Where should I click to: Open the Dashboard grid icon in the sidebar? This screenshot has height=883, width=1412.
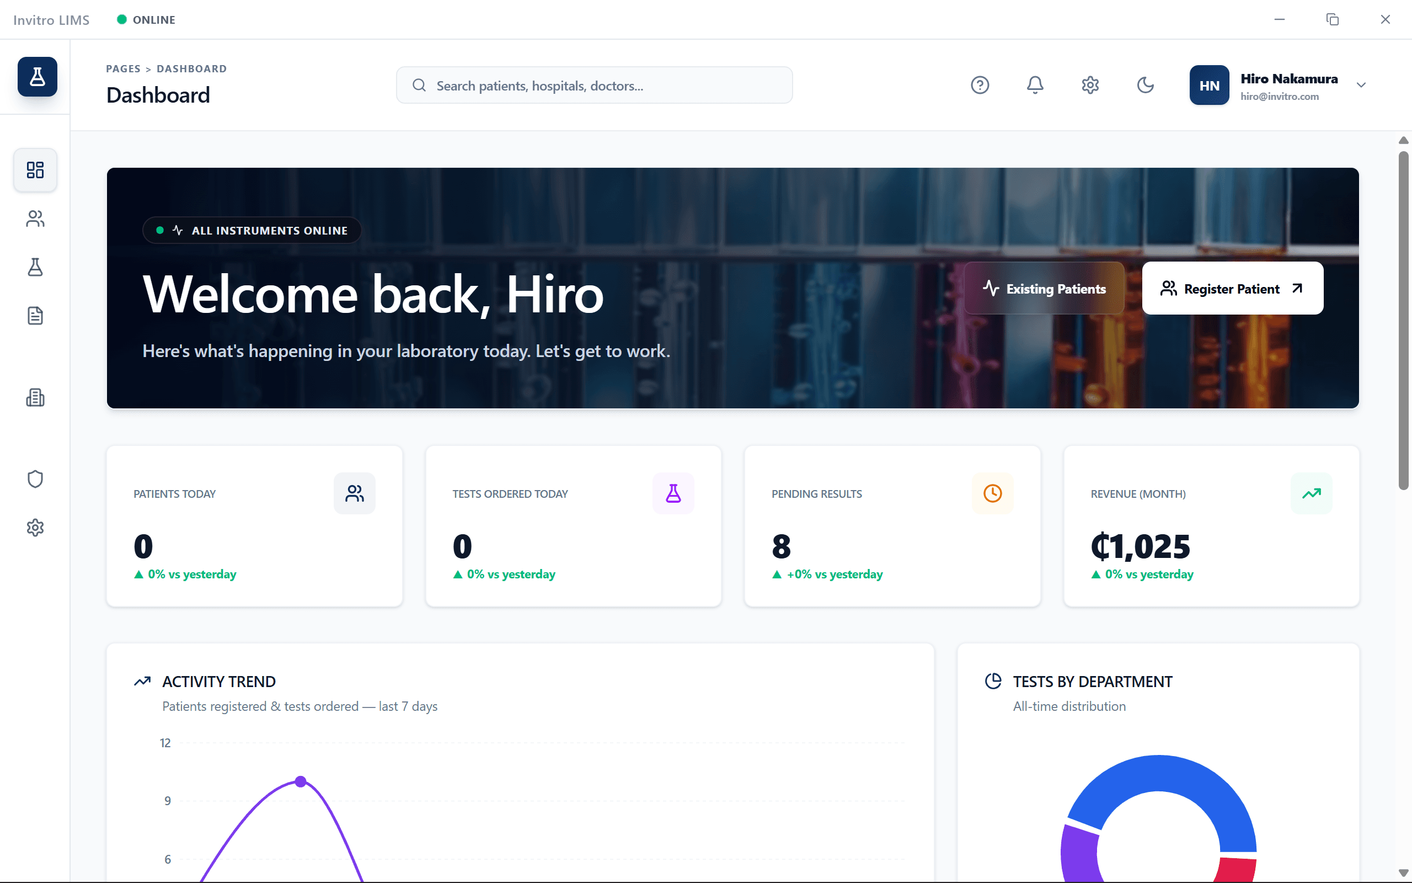tap(35, 170)
